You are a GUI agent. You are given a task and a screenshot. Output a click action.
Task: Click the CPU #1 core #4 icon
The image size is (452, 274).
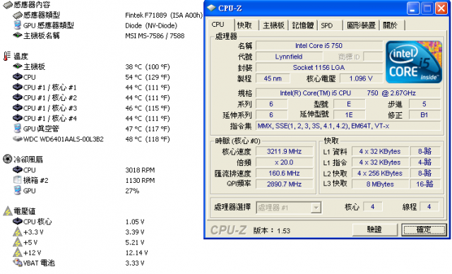click(x=18, y=118)
